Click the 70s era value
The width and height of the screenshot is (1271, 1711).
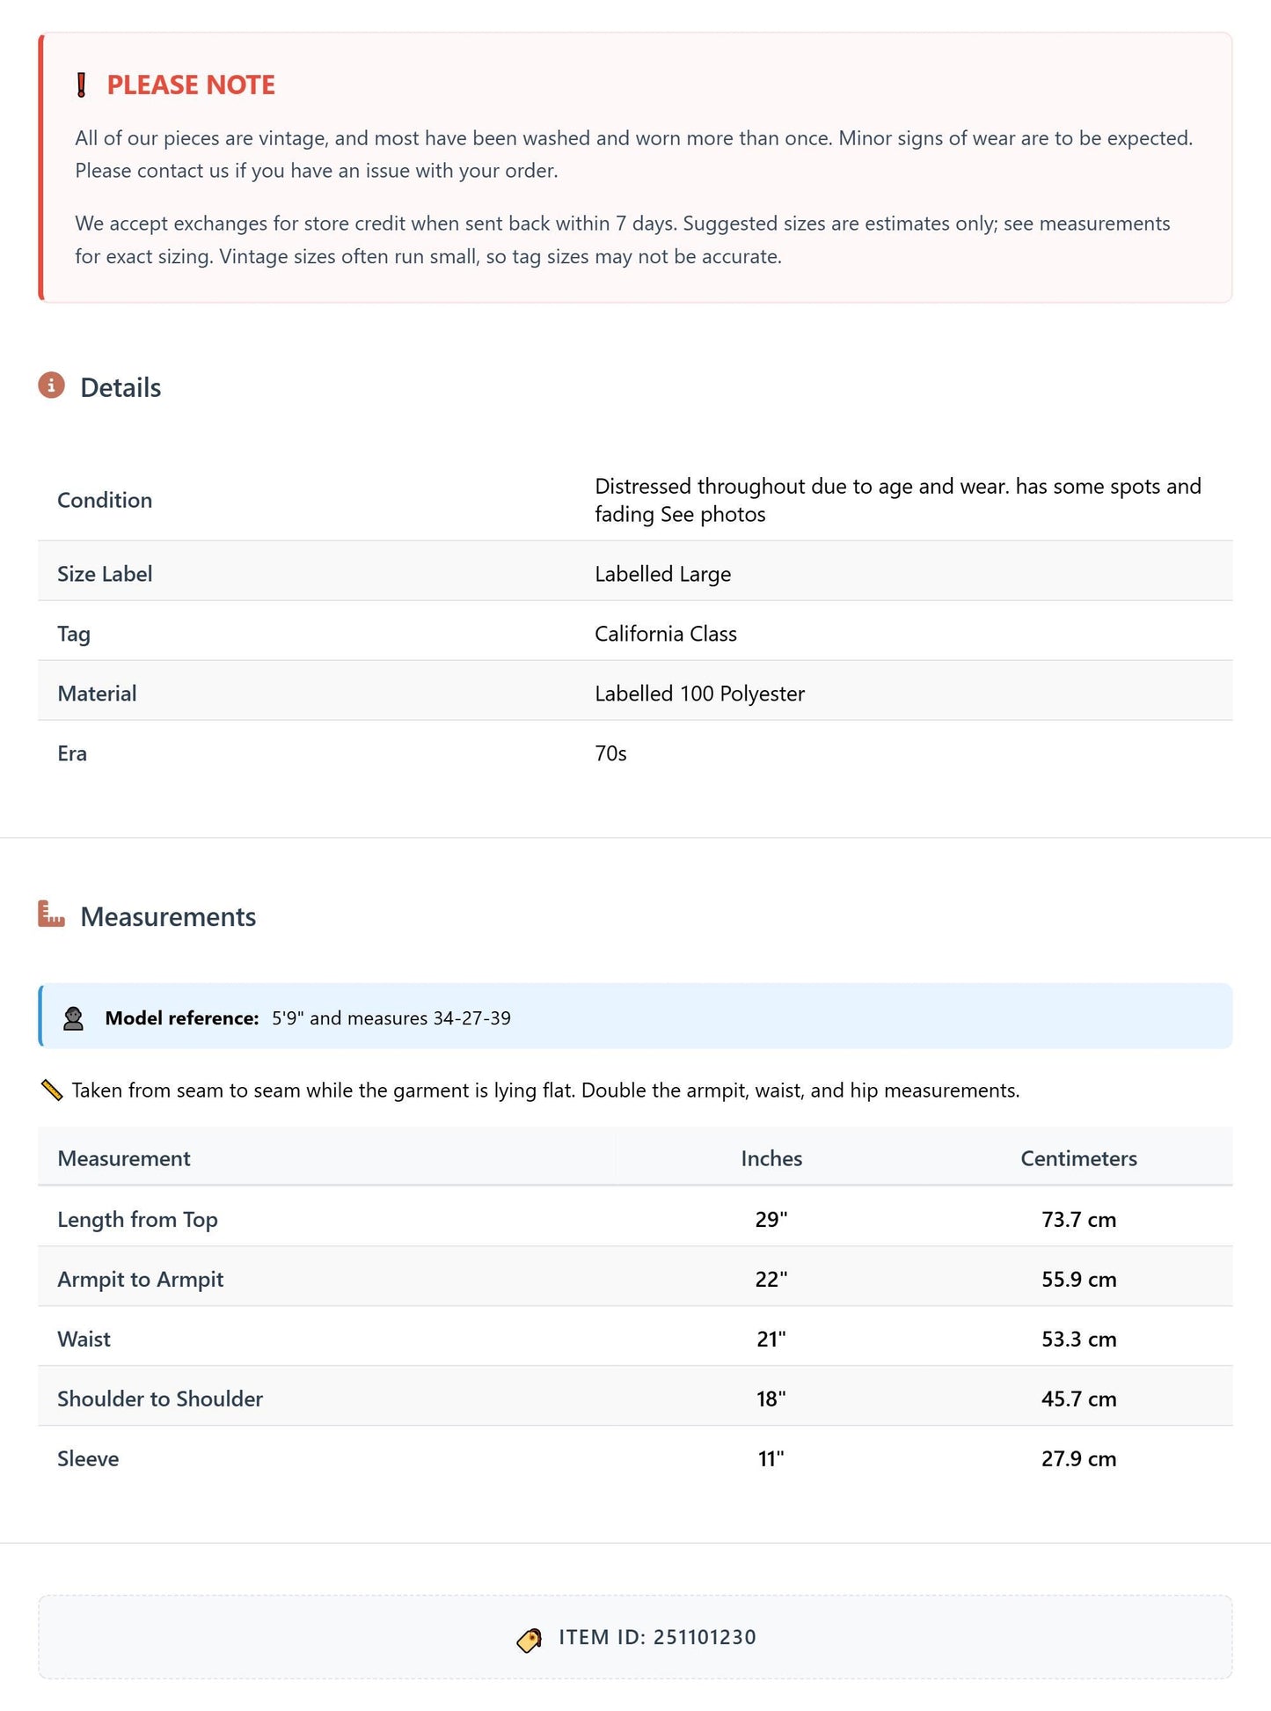pos(610,753)
